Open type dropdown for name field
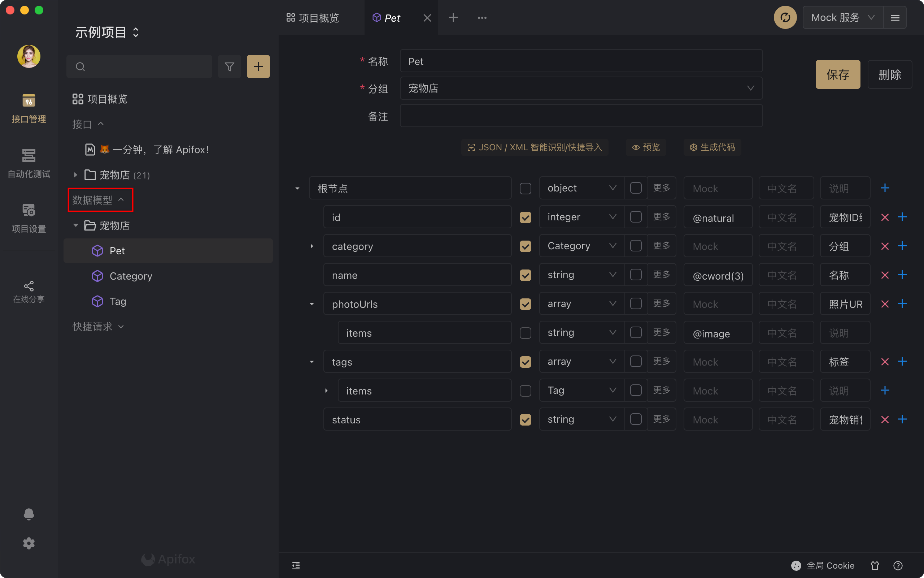Image resolution: width=924 pixels, height=578 pixels. click(x=581, y=275)
